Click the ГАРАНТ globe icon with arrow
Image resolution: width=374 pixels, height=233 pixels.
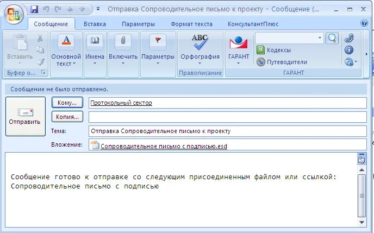(351, 62)
